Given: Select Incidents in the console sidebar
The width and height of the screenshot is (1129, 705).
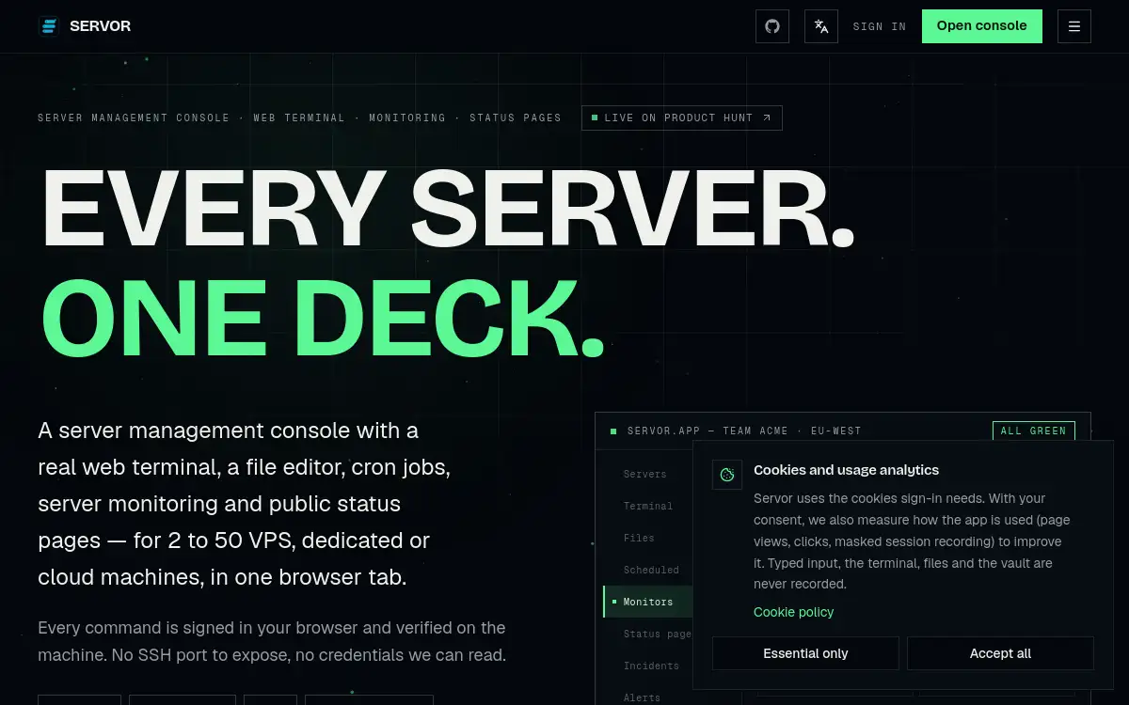Looking at the screenshot, I should (651, 666).
